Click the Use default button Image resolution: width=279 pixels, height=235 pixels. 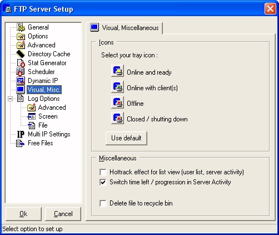(126, 138)
